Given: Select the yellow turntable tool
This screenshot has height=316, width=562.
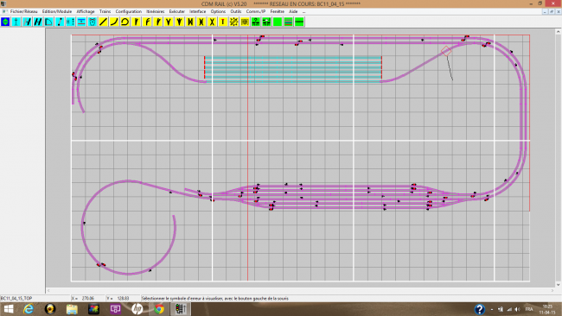Looking at the screenshot, I should click(x=234, y=22).
